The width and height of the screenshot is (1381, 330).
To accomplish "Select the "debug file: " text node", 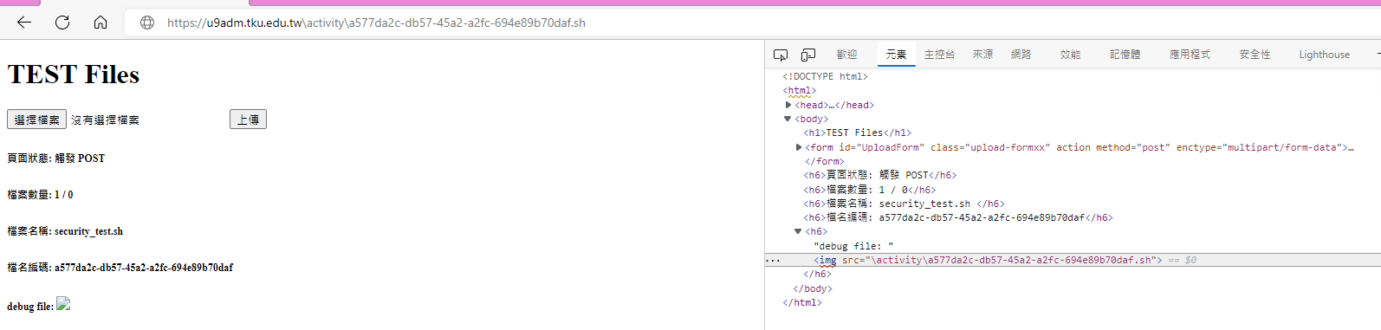I will (x=853, y=246).
